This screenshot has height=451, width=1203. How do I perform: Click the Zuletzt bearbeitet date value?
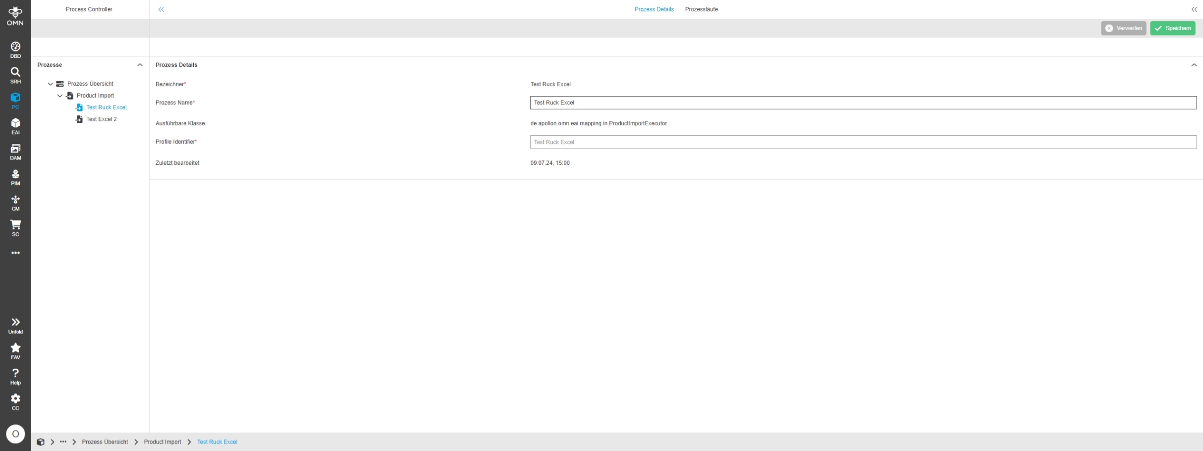[550, 163]
